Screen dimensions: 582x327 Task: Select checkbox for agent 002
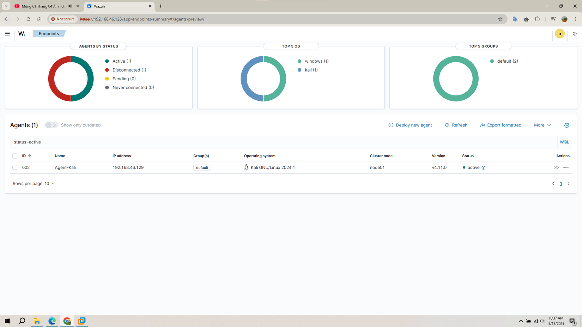click(15, 168)
